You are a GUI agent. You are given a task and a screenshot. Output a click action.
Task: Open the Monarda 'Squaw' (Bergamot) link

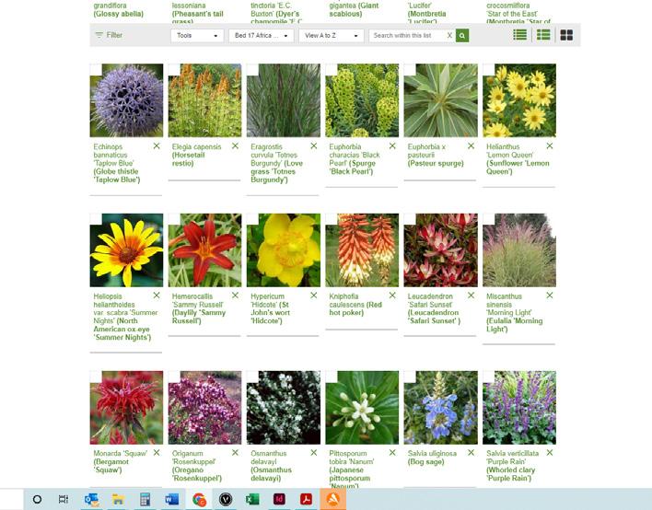click(120, 461)
